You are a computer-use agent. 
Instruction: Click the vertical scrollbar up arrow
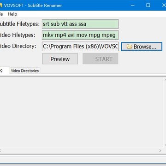pos(165,80)
